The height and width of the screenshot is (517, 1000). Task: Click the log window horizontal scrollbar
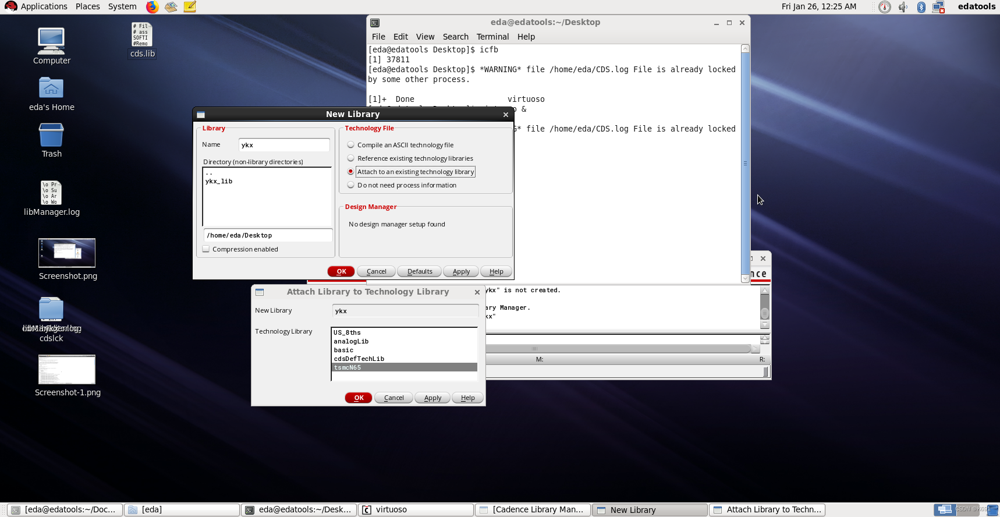(622, 349)
